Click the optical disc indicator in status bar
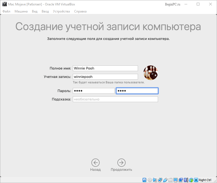 point(150,180)
